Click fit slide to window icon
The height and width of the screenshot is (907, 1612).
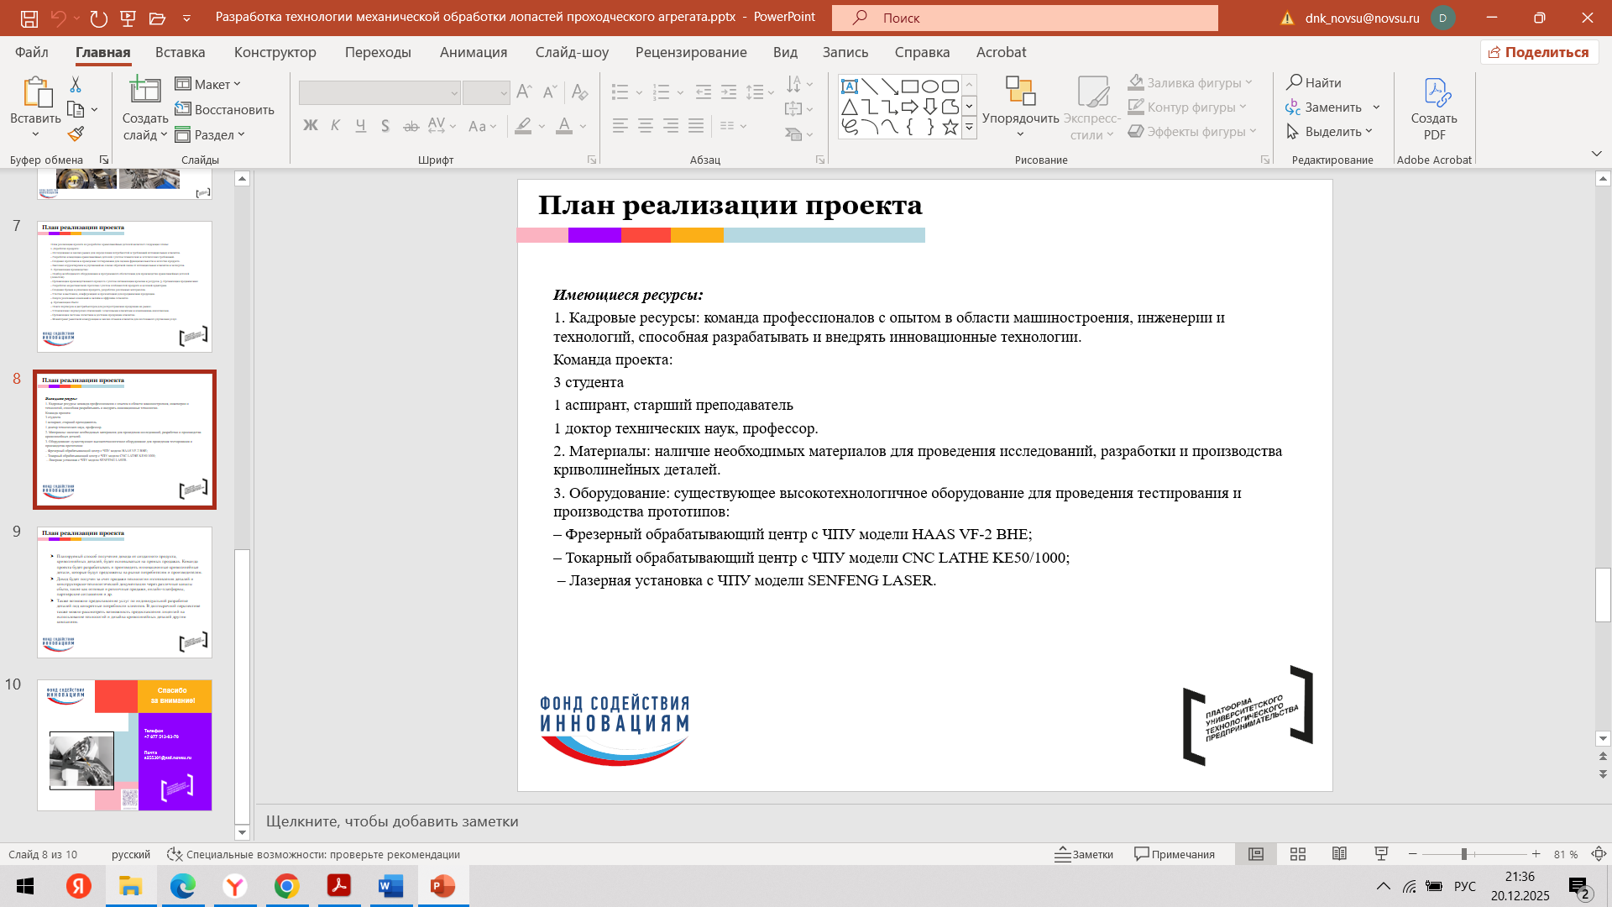(1599, 854)
